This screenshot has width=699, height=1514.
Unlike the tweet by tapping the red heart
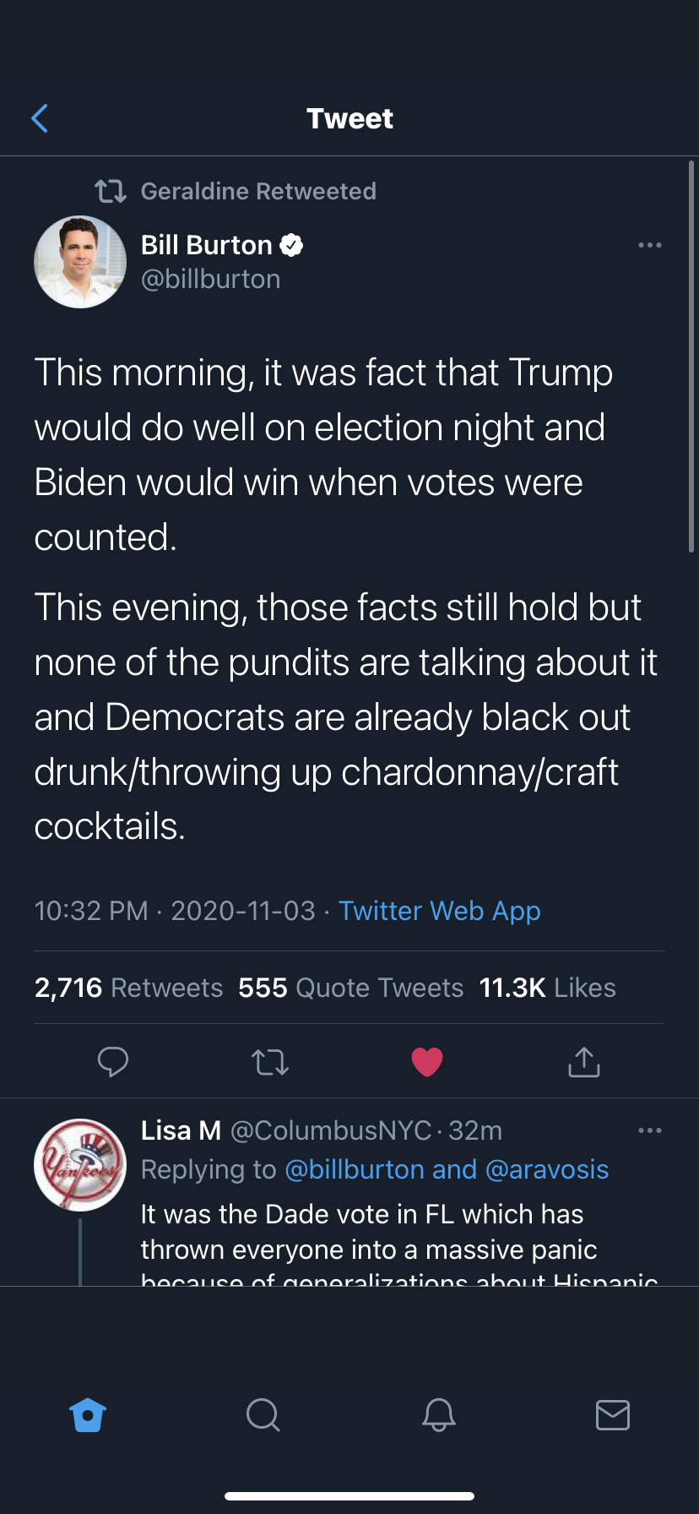[427, 1062]
